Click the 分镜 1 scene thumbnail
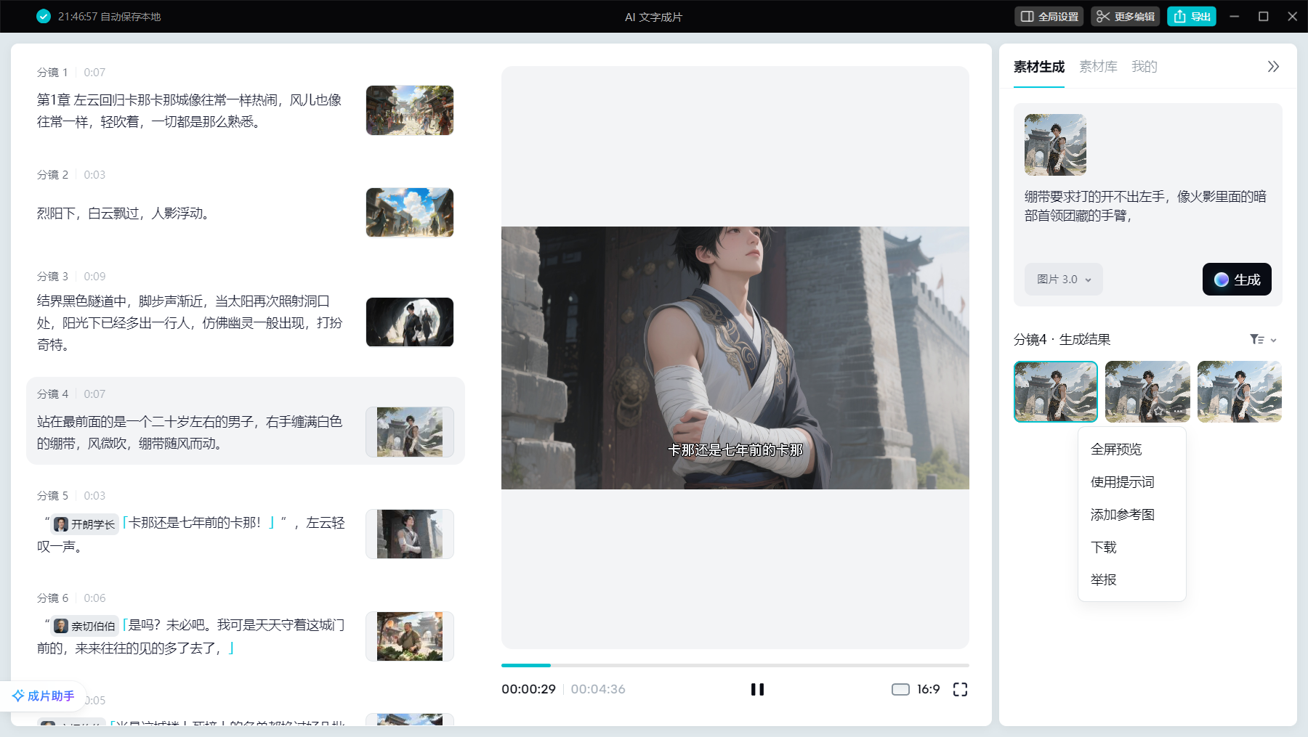Screen dimensions: 1308x737 pyautogui.click(x=410, y=110)
